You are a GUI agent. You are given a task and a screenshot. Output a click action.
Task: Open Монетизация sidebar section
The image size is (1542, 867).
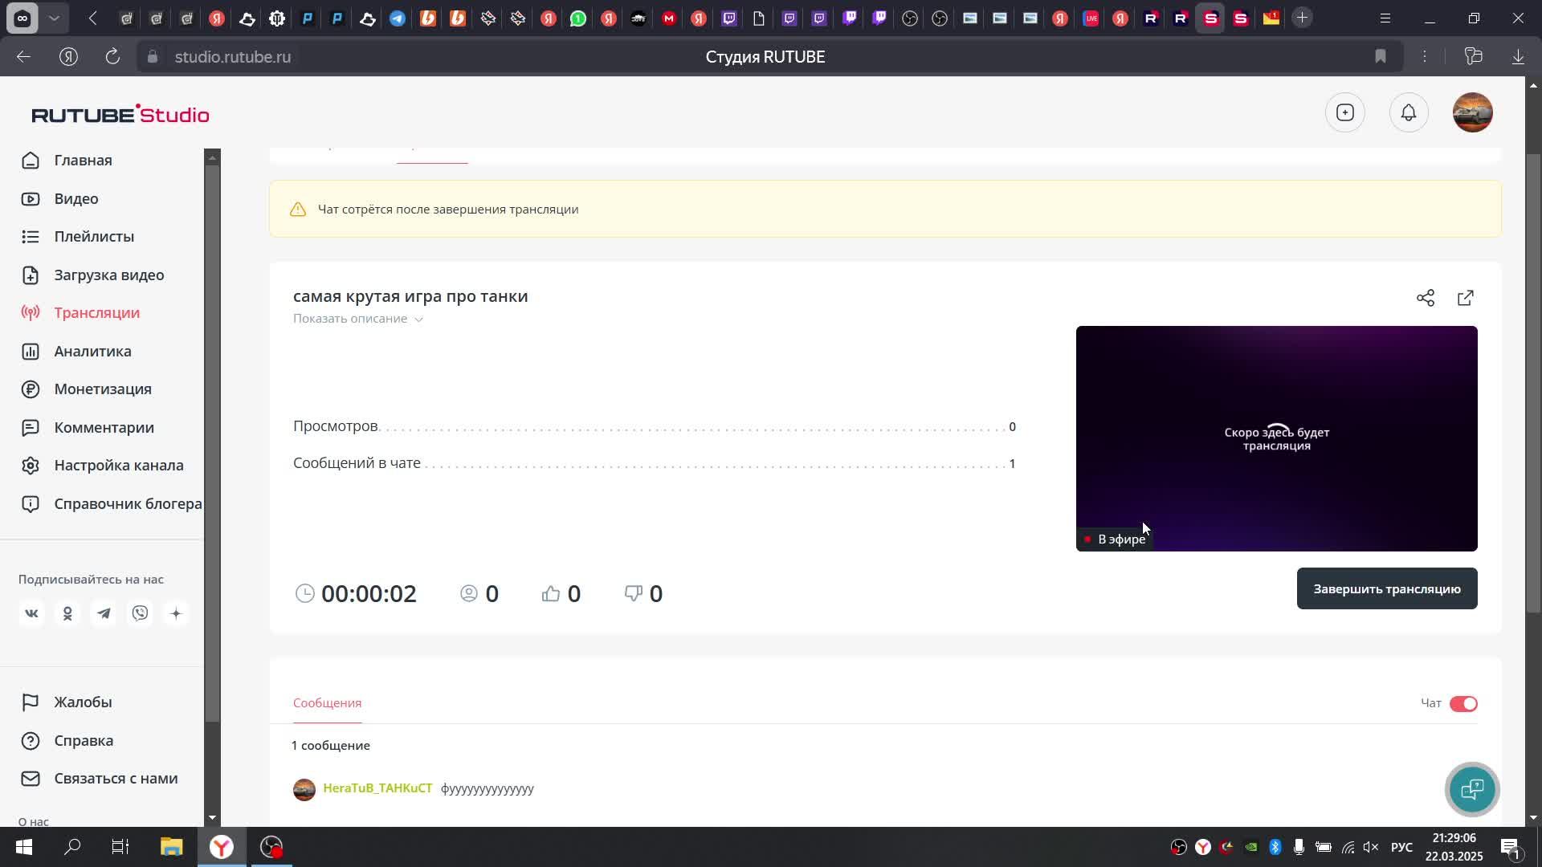[x=103, y=389]
